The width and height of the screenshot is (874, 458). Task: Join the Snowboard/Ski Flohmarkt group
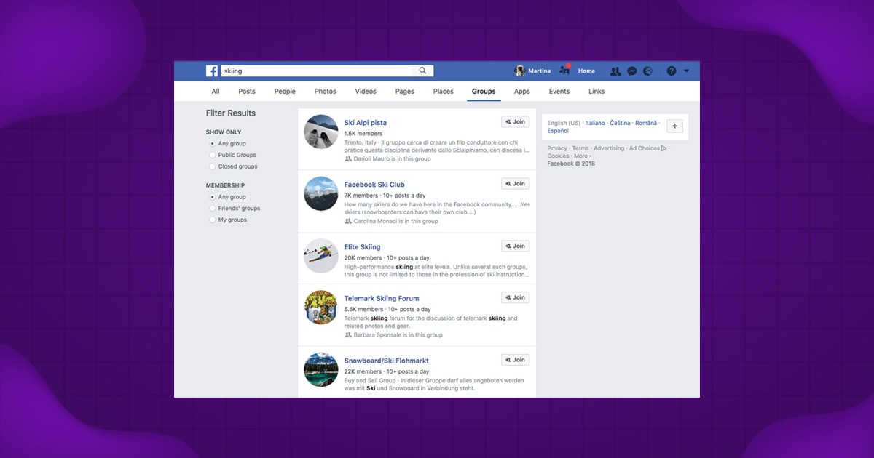tap(515, 360)
